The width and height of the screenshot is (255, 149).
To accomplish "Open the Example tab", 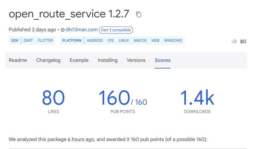I will pyautogui.click(x=79, y=60).
